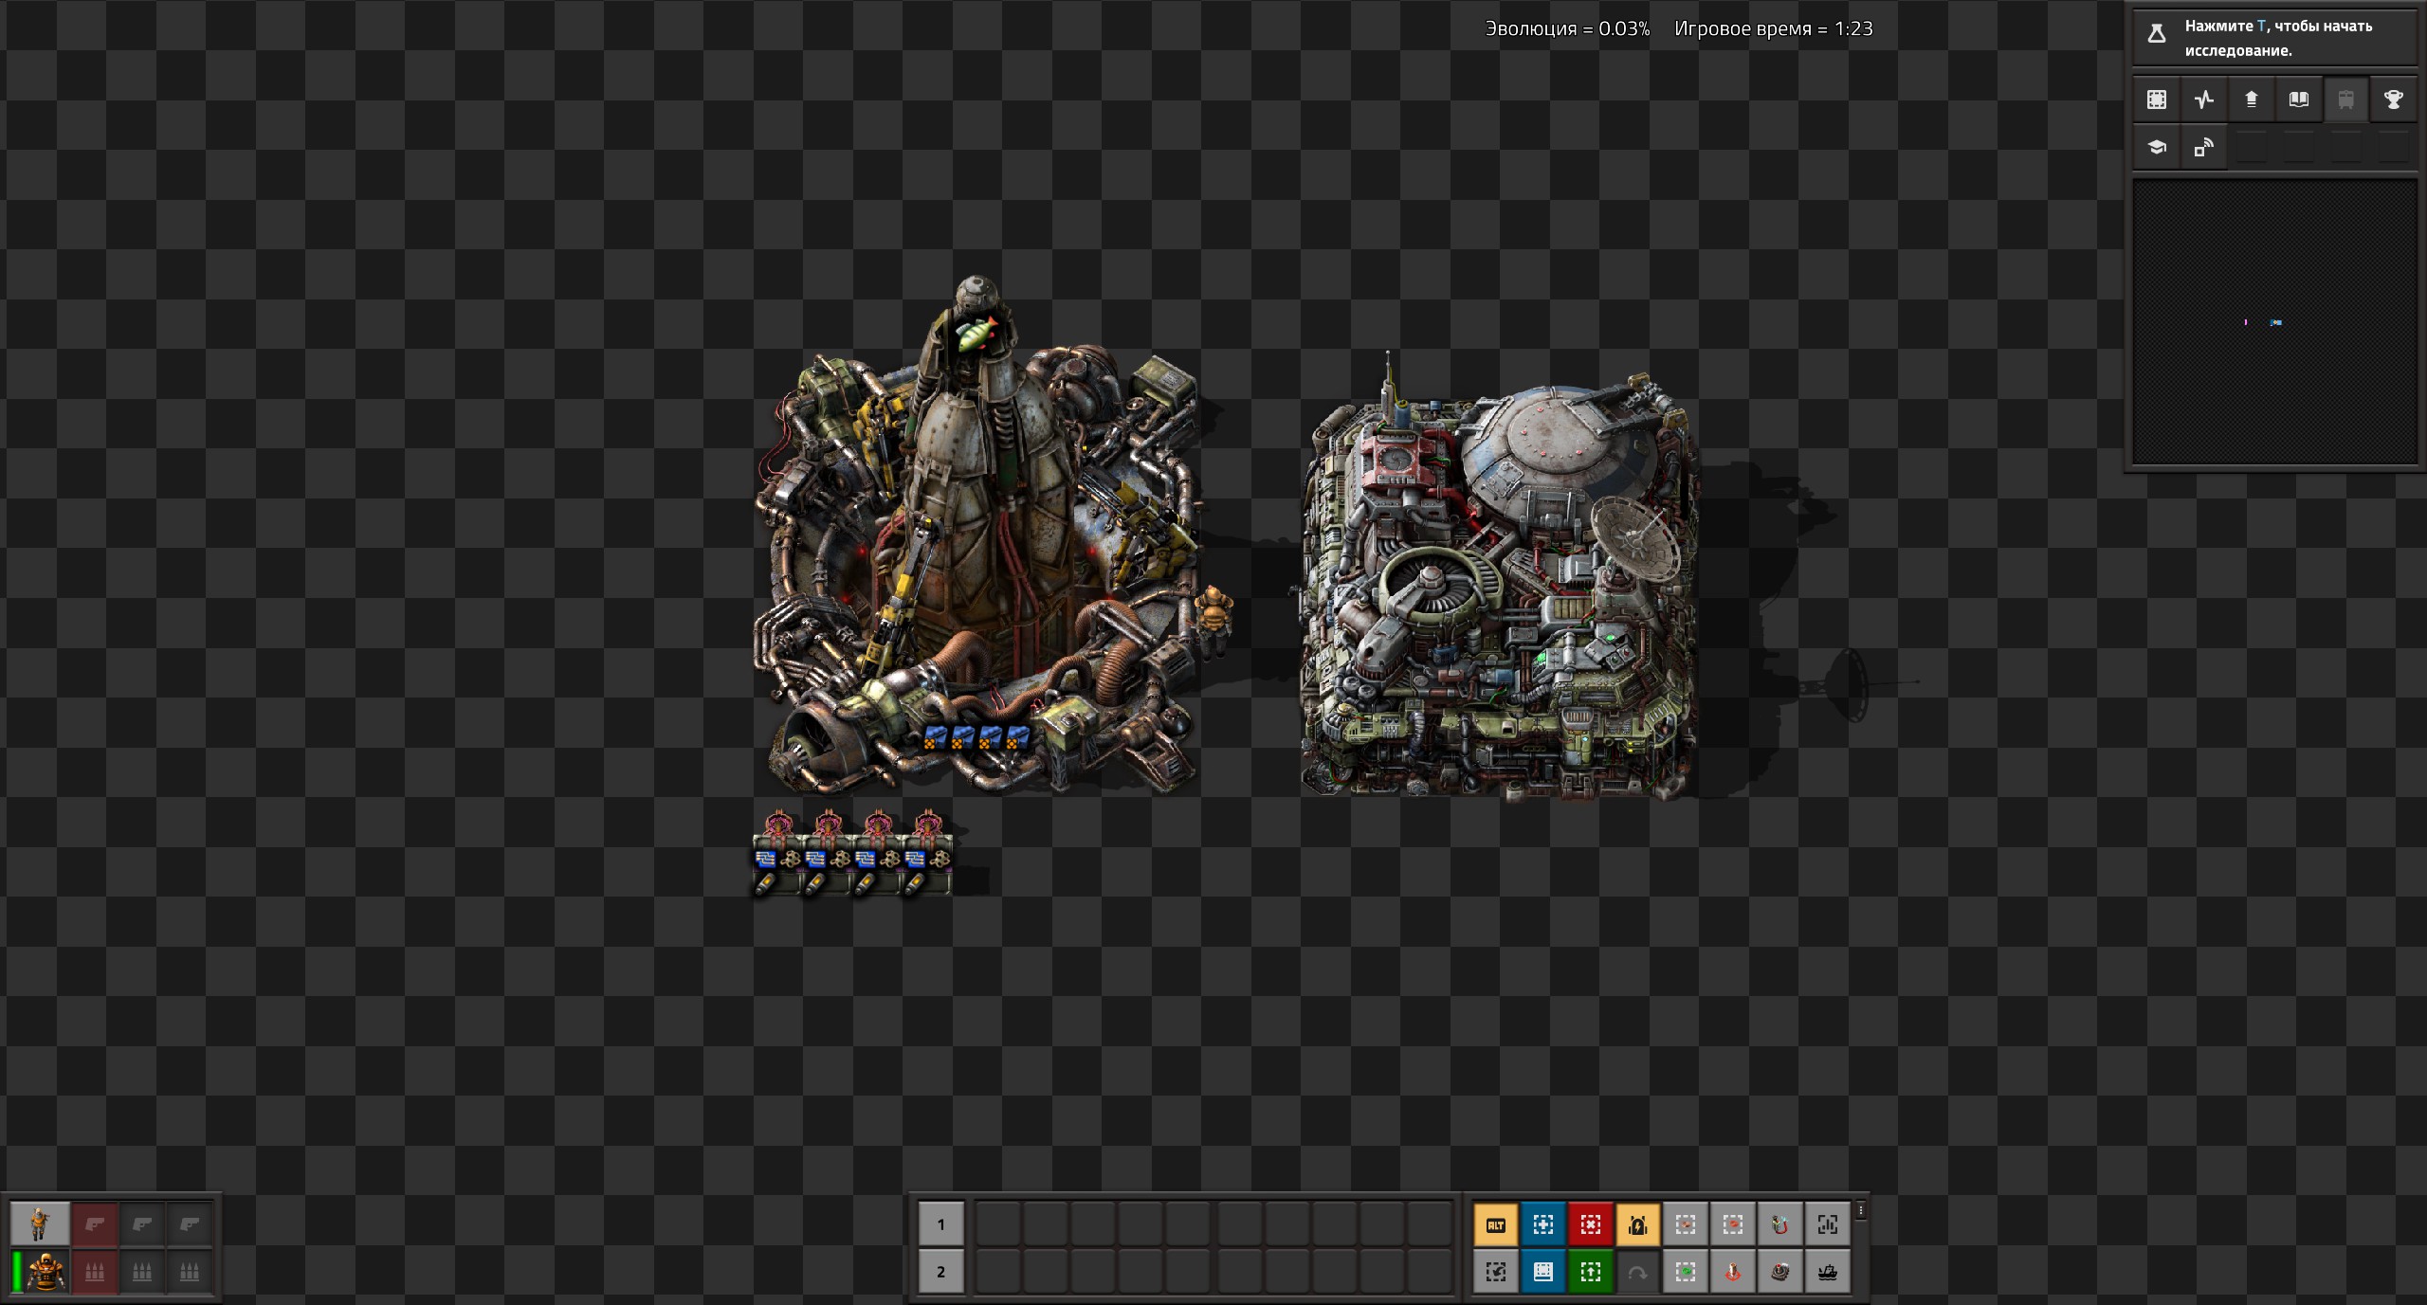The height and width of the screenshot is (1305, 2427).
Task: Select the red deconstruction planner shortcut
Action: click(1590, 1224)
